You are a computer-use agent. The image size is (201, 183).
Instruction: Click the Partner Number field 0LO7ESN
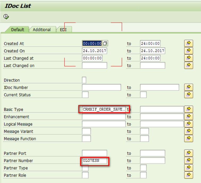pos(95,161)
